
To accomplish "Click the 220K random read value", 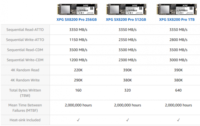I will [x=78, y=70].
